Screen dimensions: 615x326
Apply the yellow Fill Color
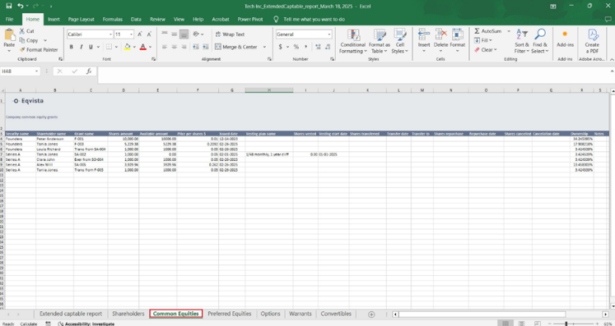click(x=127, y=47)
